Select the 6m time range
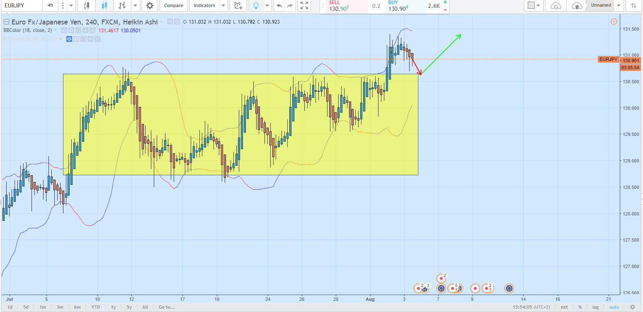 tap(77, 307)
